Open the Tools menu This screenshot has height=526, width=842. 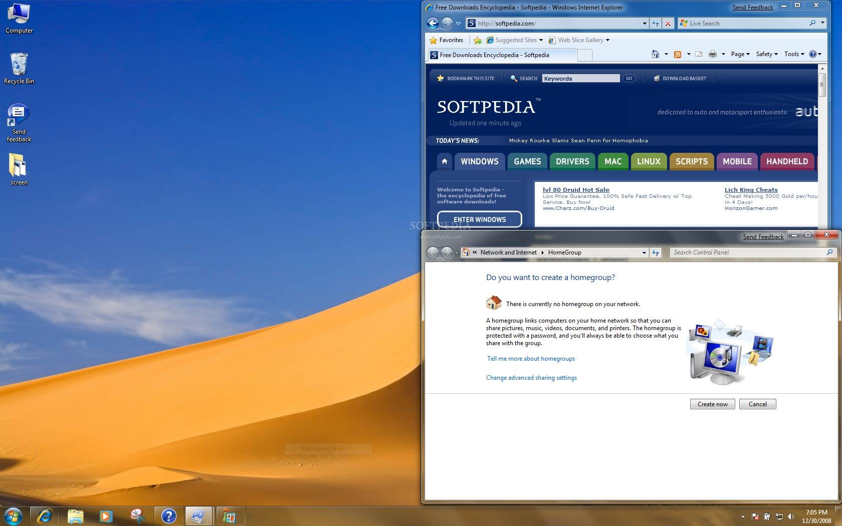(794, 54)
